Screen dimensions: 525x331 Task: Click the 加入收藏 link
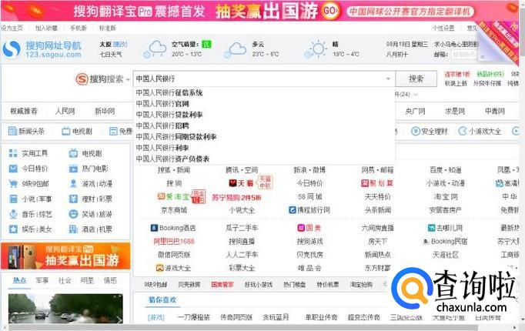click(x=46, y=28)
